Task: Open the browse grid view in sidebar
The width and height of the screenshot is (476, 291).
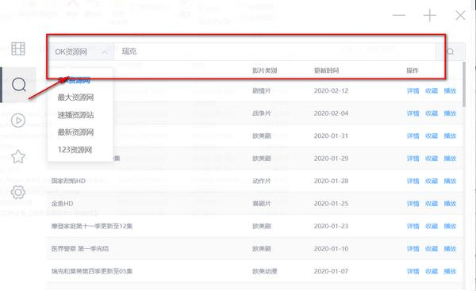Action: pyautogui.click(x=18, y=48)
